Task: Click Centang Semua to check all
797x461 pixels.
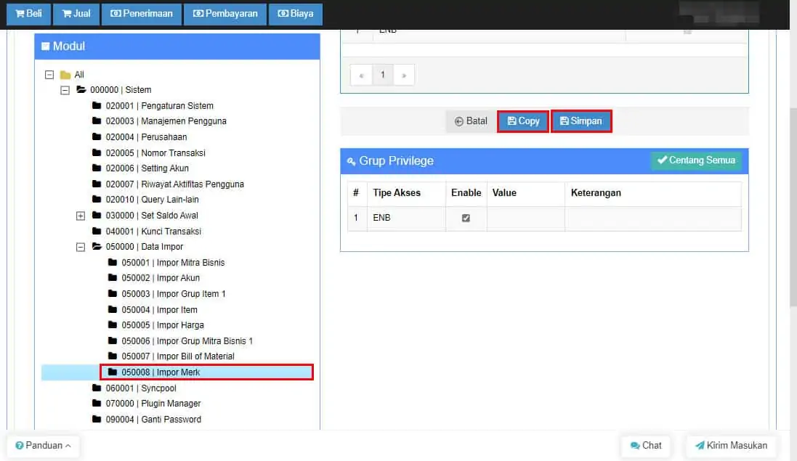Action: pos(696,160)
